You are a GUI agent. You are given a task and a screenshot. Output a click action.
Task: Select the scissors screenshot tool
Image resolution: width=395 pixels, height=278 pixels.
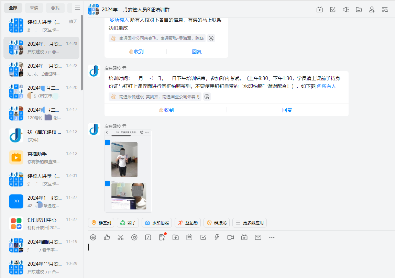[x=121, y=237]
